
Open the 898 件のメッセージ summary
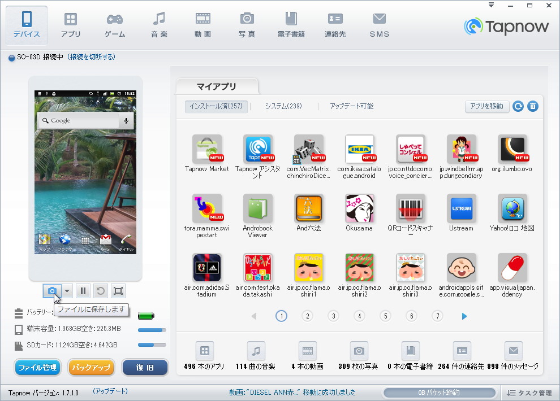click(513, 355)
